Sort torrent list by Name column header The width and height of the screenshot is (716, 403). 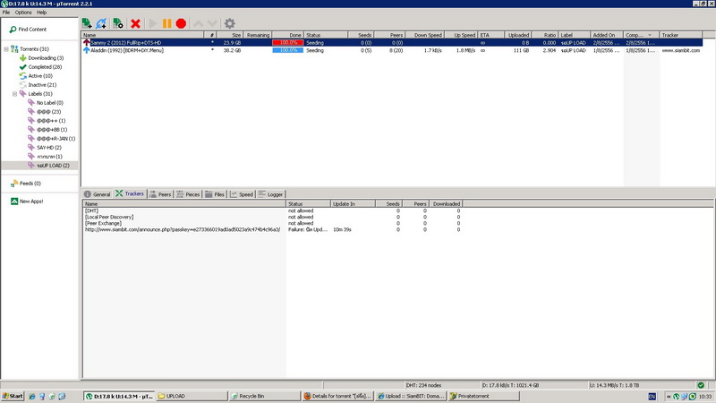142,35
